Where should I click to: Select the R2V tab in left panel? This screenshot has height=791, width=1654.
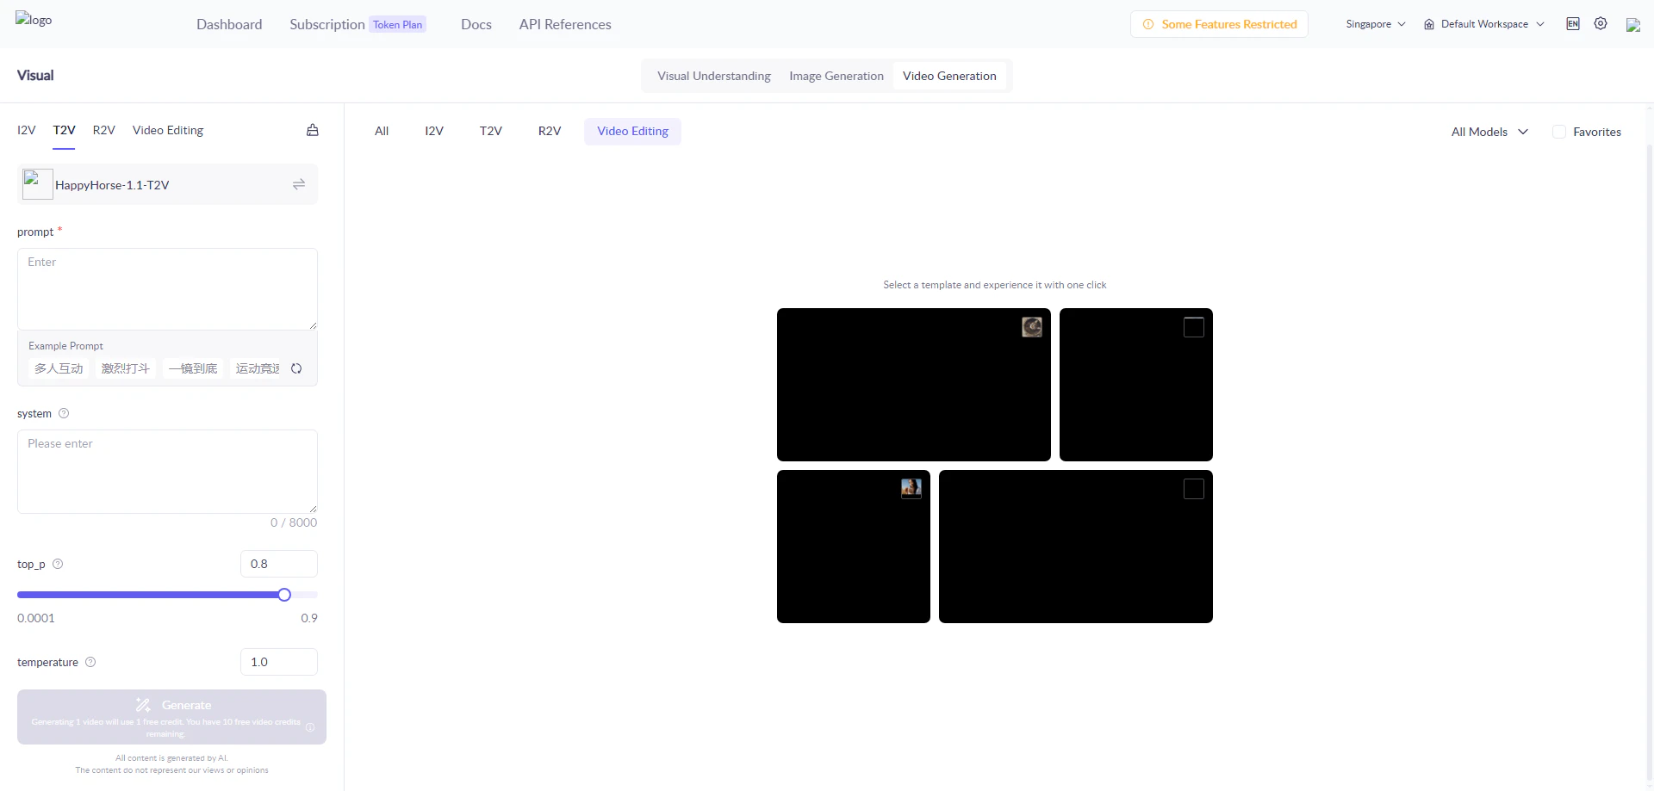click(104, 130)
